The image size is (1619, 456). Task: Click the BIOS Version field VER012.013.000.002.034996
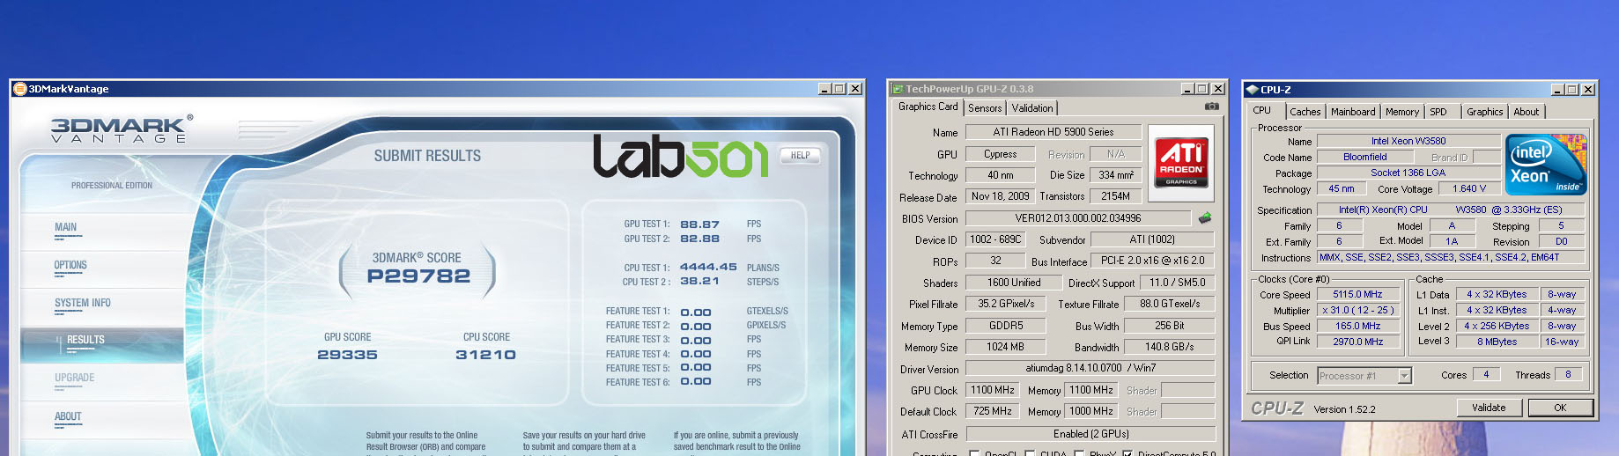[1078, 218]
